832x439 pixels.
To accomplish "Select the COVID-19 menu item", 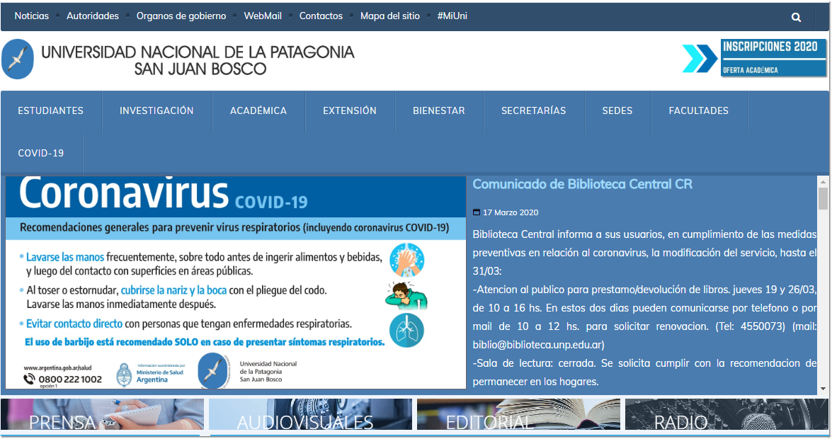I will coord(41,153).
